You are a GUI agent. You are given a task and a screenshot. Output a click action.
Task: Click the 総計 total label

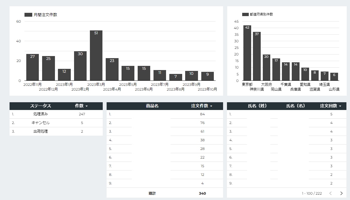[x=152, y=193]
